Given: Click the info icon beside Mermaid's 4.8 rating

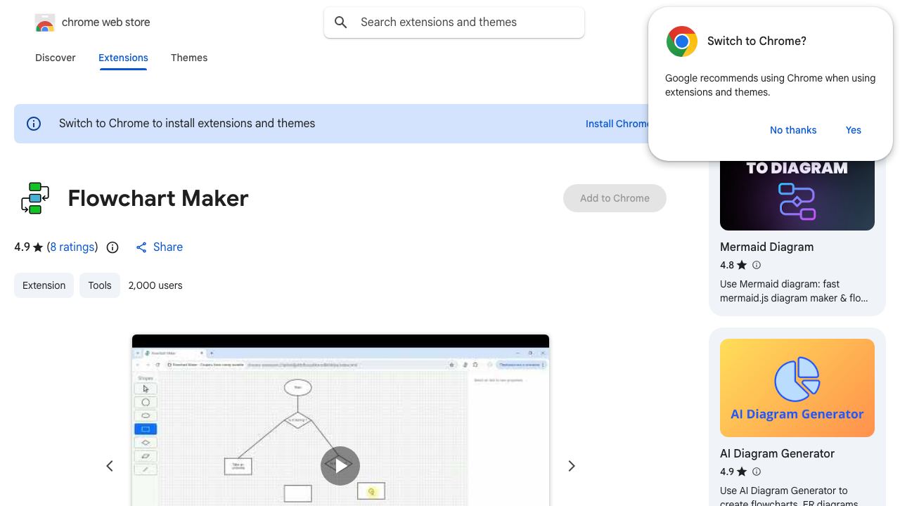Looking at the screenshot, I should click(757, 265).
